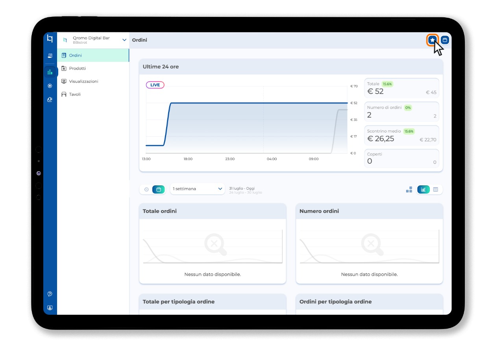Click the € 22,70 previous average value
This screenshot has width=492, height=362.
point(428,140)
